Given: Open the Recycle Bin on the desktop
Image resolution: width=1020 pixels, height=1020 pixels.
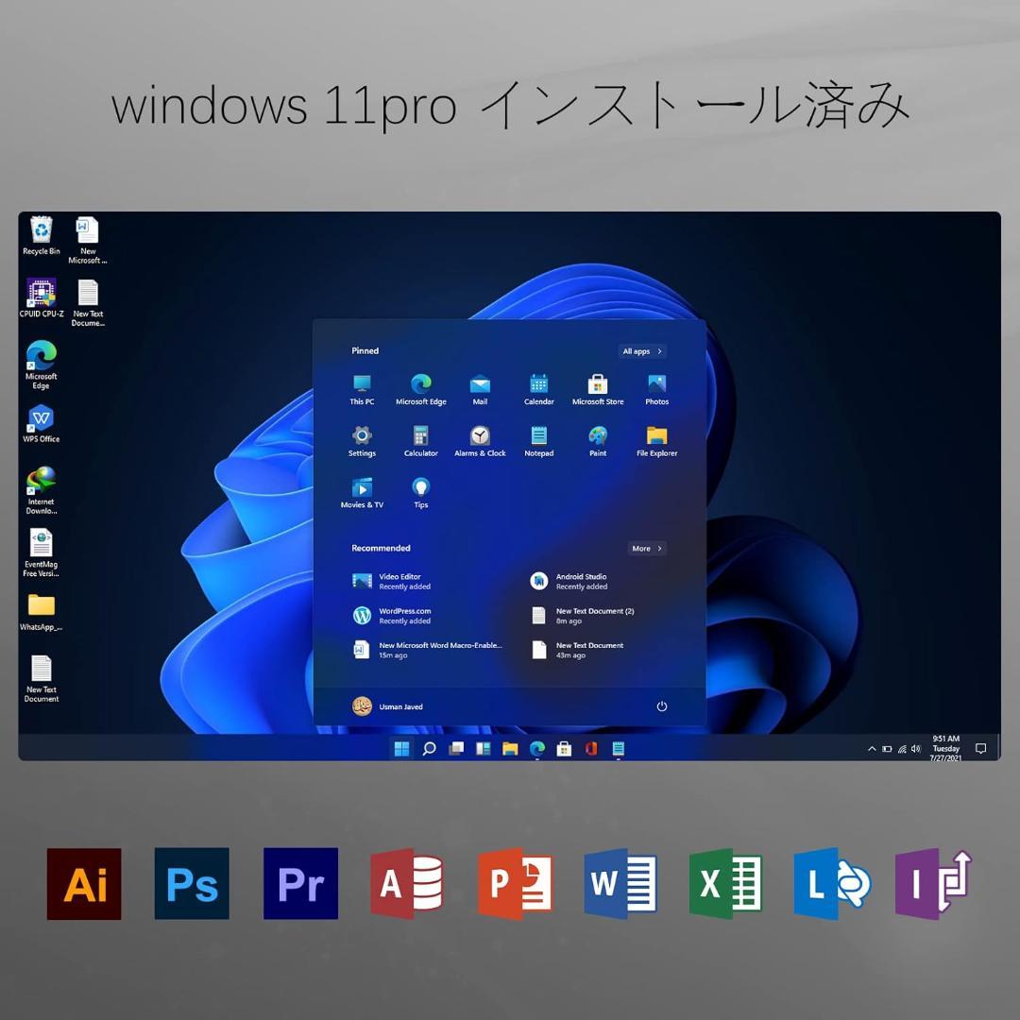Looking at the screenshot, I should [40, 229].
